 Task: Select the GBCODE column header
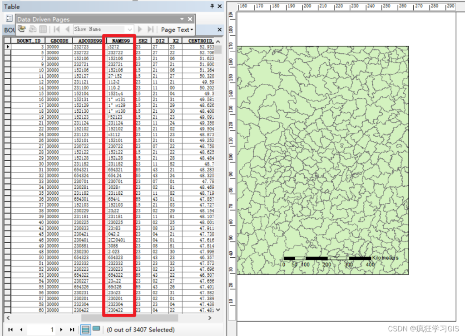point(59,40)
